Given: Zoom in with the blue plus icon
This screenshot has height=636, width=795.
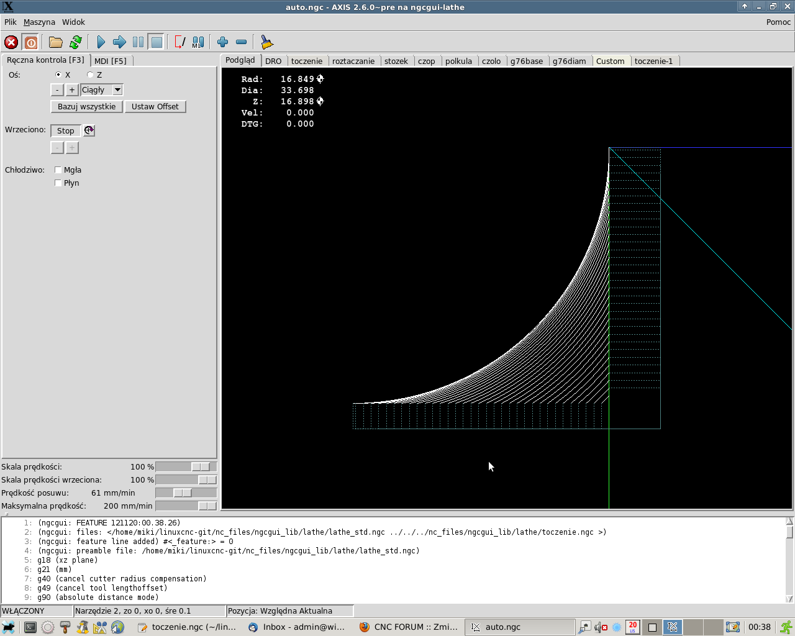Looking at the screenshot, I should 222,42.
